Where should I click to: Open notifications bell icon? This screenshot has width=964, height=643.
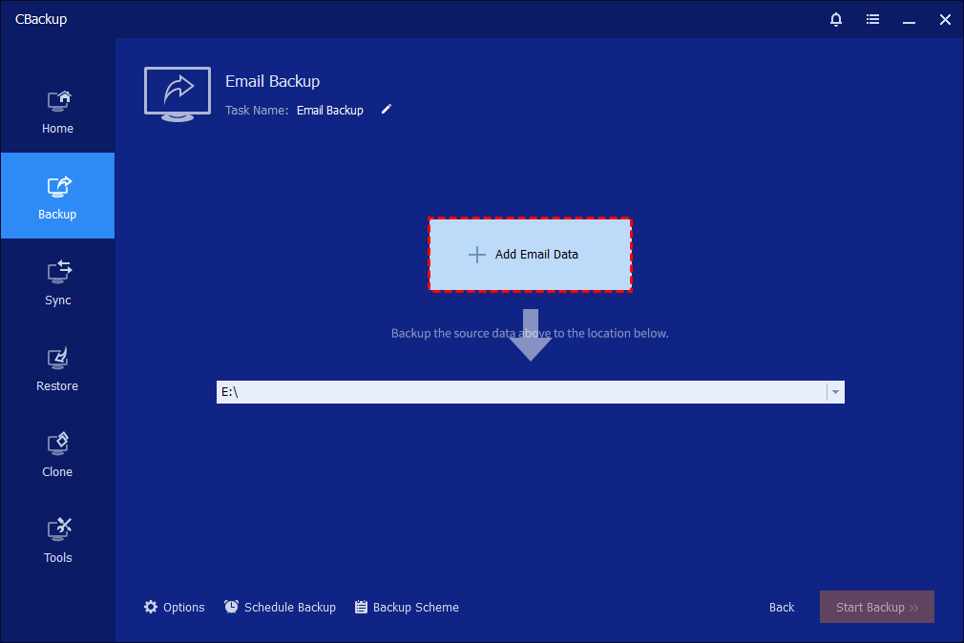click(x=836, y=19)
